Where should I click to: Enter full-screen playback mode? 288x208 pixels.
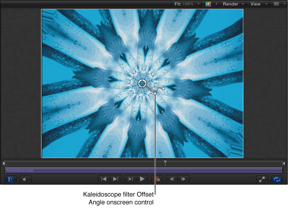click(x=262, y=179)
